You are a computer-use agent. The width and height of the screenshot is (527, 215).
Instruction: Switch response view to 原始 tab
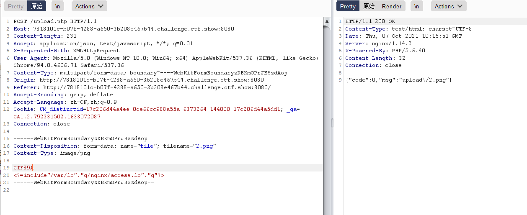pos(369,6)
